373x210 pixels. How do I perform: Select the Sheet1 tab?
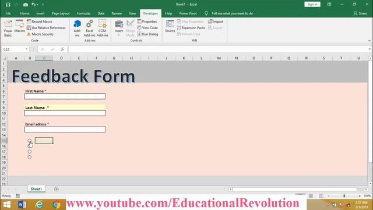[36, 189]
